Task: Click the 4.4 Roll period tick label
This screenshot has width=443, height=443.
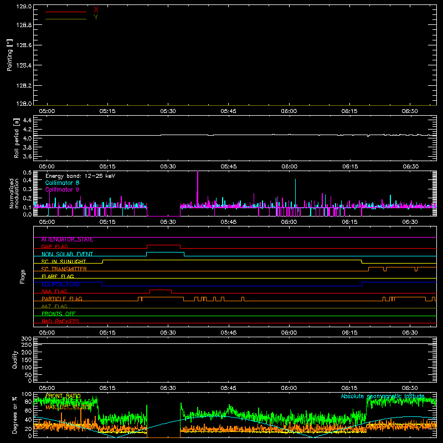Action: point(27,120)
